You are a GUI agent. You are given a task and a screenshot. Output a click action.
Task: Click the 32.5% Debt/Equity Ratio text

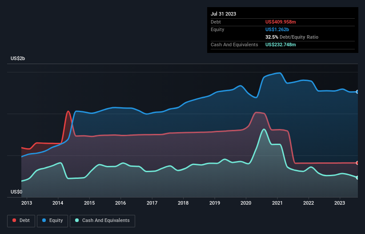pyautogui.click(x=292, y=37)
